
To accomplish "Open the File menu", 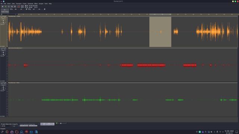I will click(1, 4).
